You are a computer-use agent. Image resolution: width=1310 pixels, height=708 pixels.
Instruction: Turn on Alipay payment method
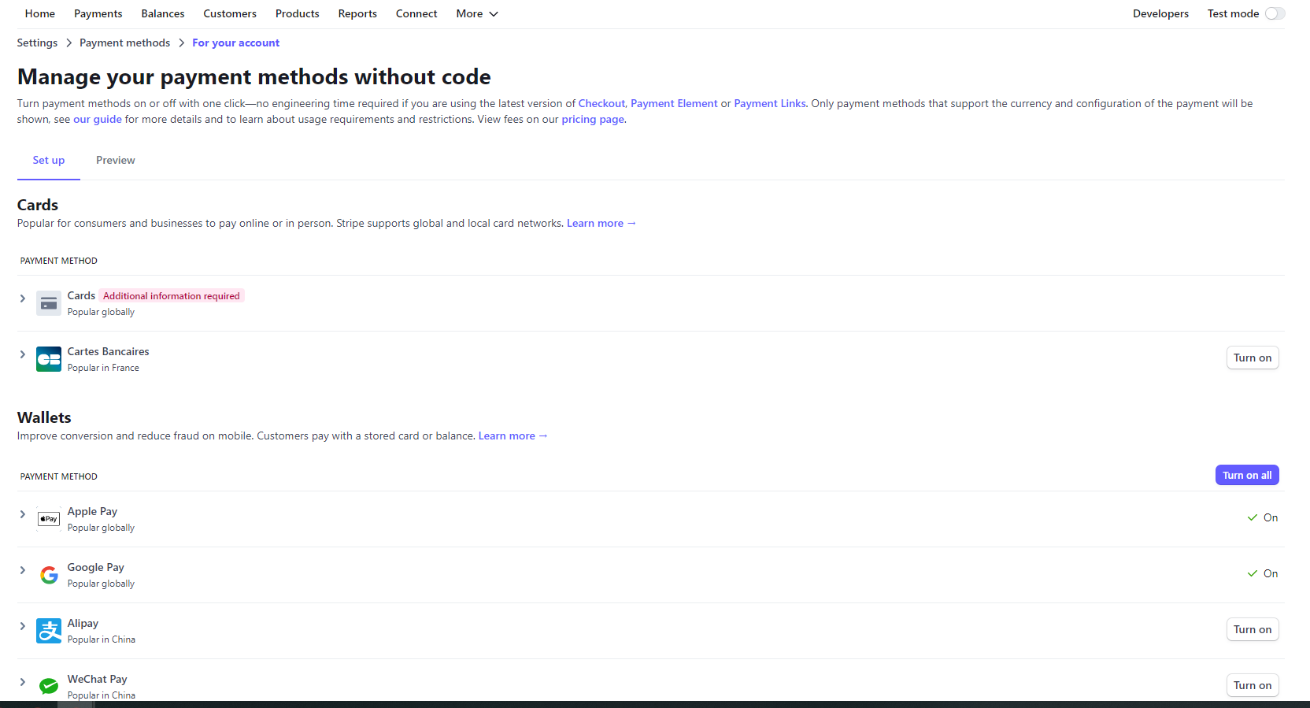(1252, 629)
